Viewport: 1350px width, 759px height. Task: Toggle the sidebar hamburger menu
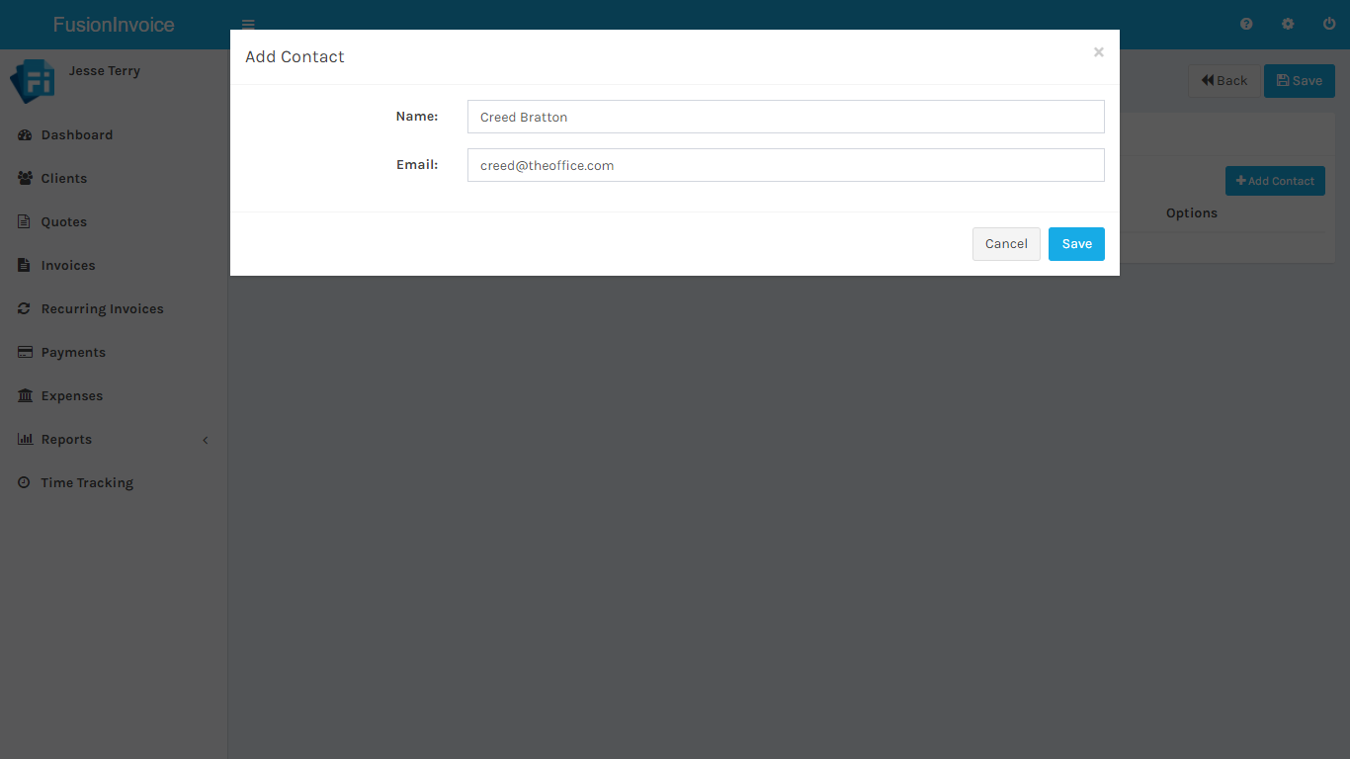[x=248, y=25]
